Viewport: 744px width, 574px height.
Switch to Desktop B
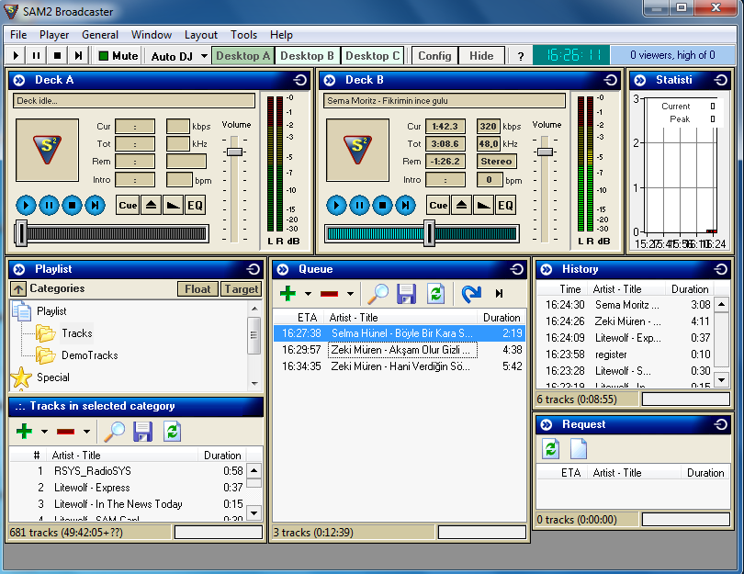tap(307, 56)
